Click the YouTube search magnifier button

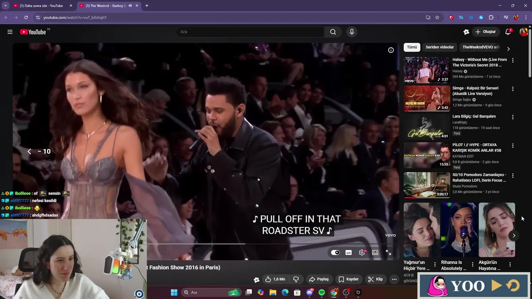click(333, 32)
